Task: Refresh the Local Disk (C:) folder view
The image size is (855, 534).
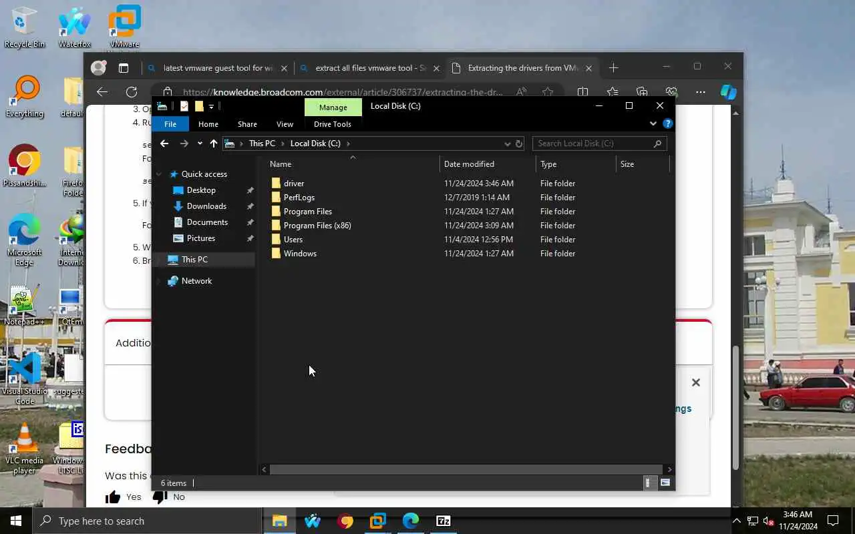Action: point(519,144)
